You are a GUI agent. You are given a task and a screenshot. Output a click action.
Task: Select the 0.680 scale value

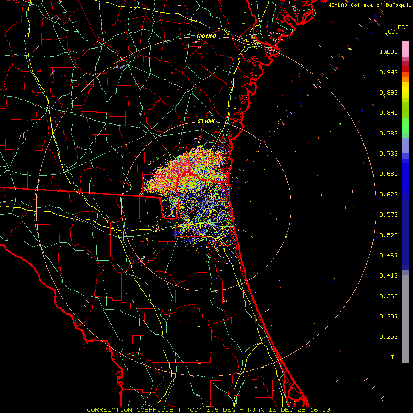click(x=389, y=174)
